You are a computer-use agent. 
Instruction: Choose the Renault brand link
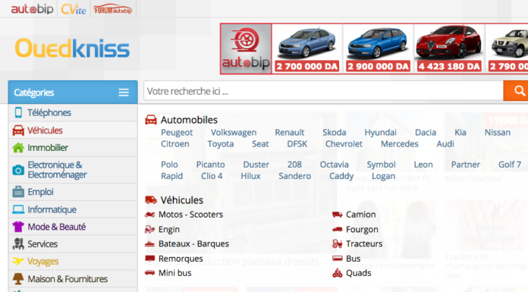[290, 133]
